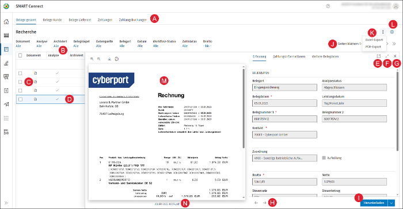Close the document detail panel
The width and height of the screenshot is (403, 209).
395,56
